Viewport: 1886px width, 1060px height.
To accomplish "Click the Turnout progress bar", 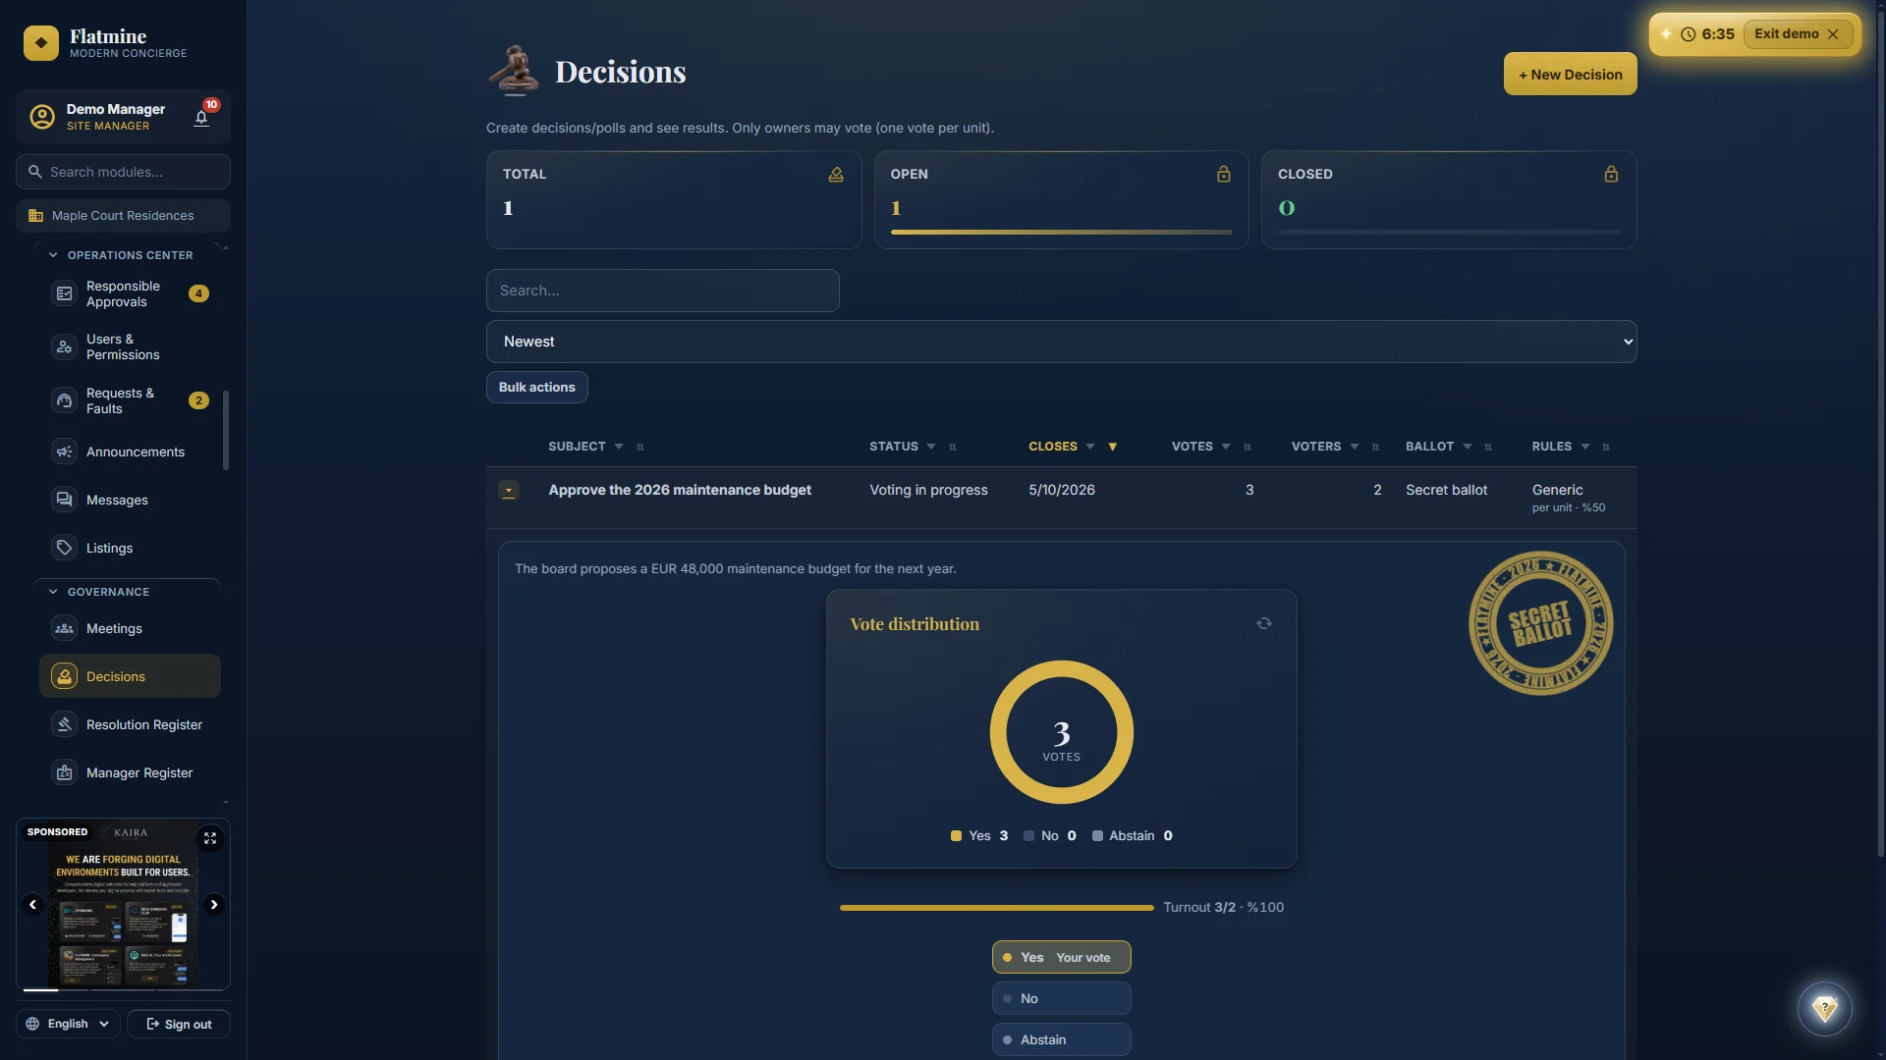I will tap(996, 908).
